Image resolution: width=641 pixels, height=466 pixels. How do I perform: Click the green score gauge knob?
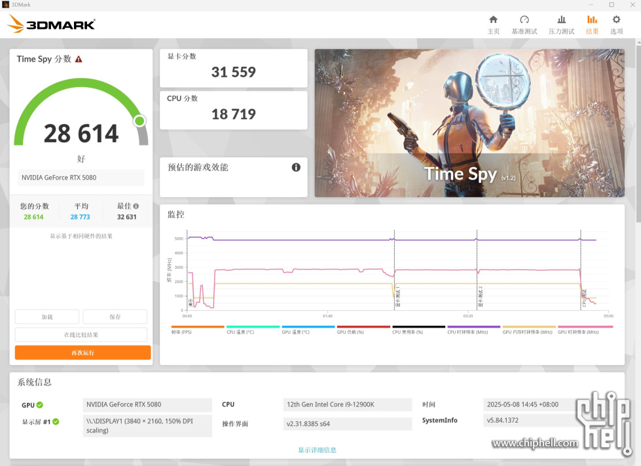[x=139, y=121]
